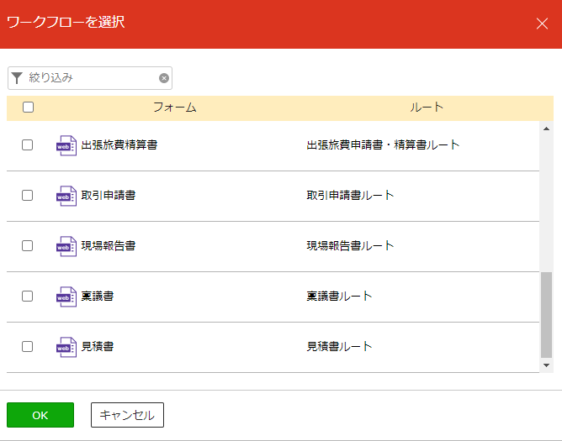Close the ワークフローを選択 dialog
562x441 pixels.
pos(542,24)
